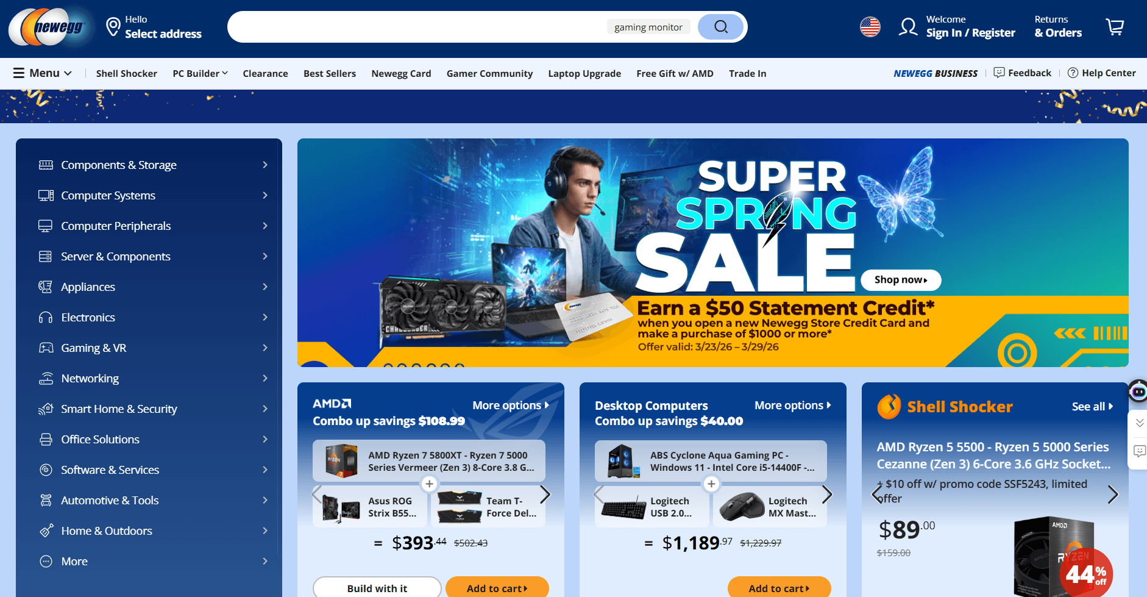The width and height of the screenshot is (1147, 597).
Task: Click the location pin Select address icon
Action: pyautogui.click(x=113, y=27)
